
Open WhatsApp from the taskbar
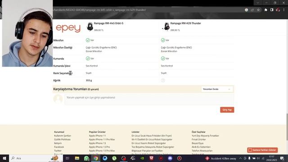(86, 158)
